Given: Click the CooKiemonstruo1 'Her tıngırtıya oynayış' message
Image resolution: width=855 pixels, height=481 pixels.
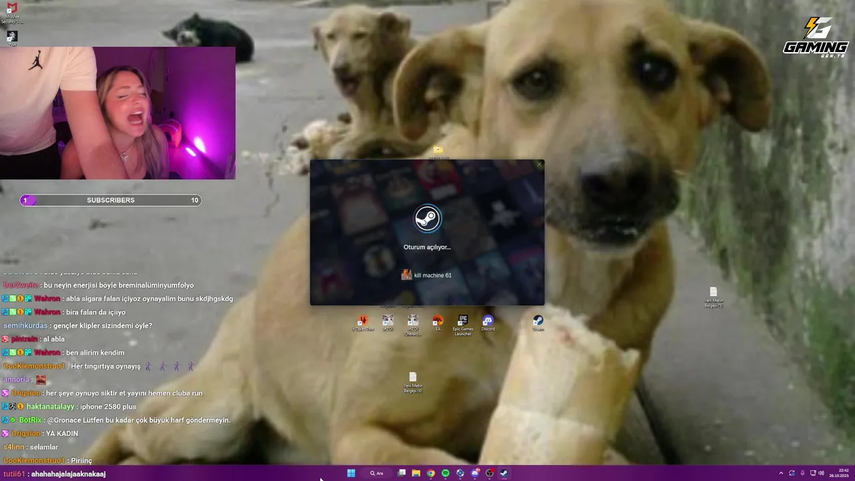Looking at the screenshot, I should pyautogui.click(x=99, y=366).
